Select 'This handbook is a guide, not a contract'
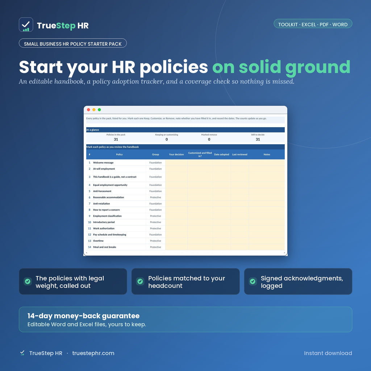371x371 pixels. [119, 177]
